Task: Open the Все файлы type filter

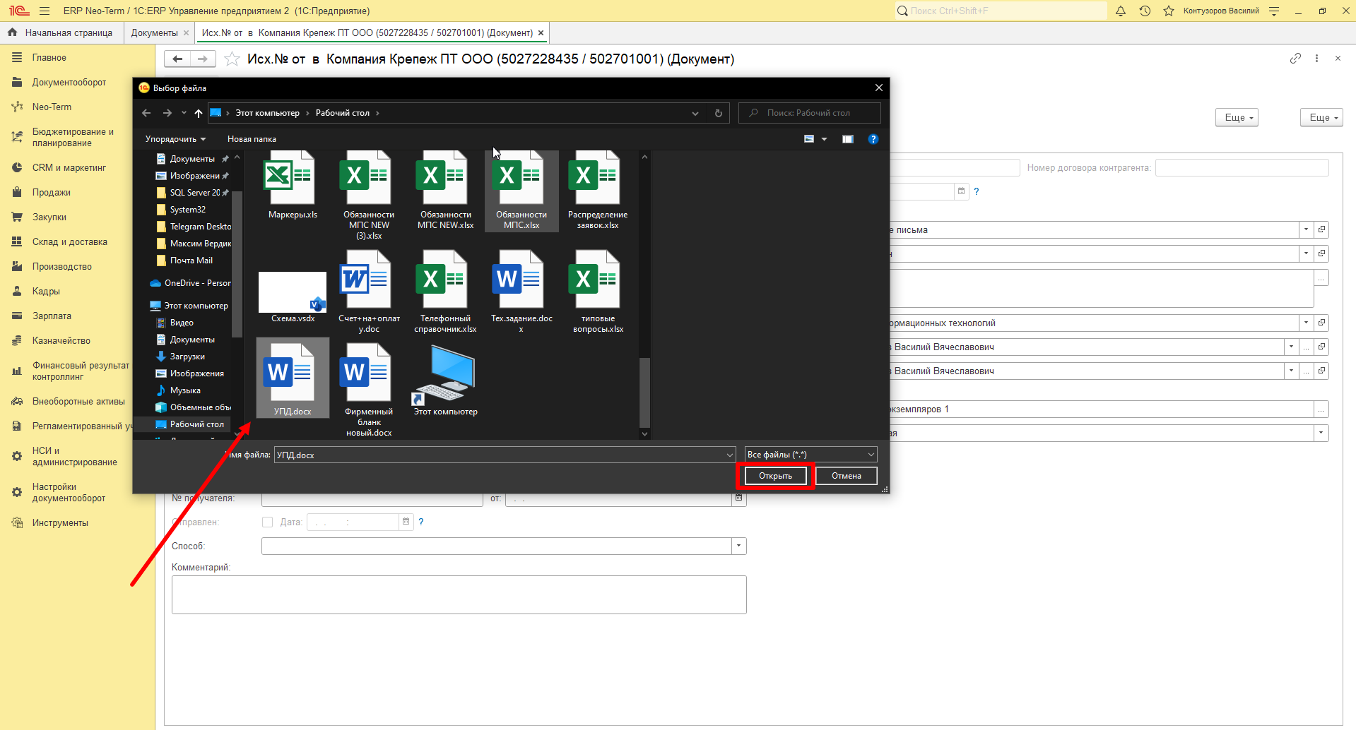Action: pos(811,455)
